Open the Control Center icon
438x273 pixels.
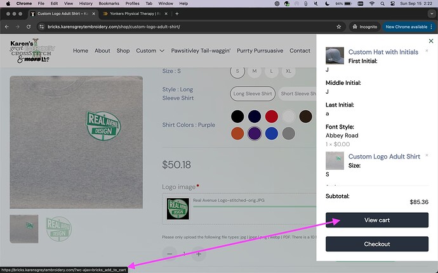point(393,4)
